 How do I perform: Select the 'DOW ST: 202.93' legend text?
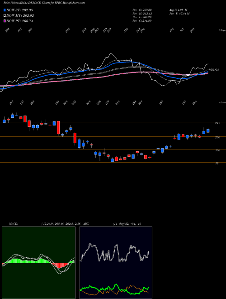19,10
